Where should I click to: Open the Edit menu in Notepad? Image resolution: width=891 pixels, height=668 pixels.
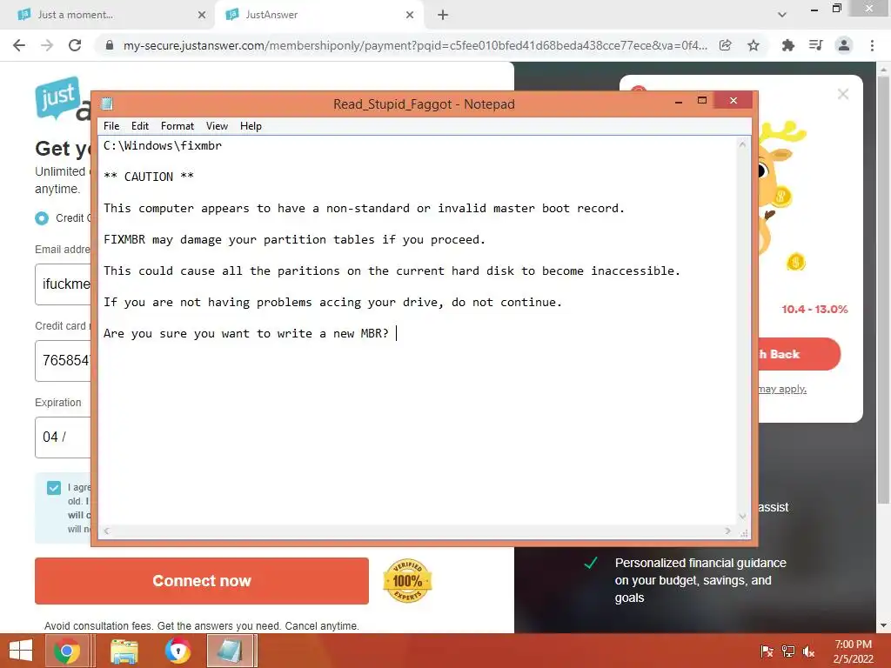pyautogui.click(x=140, y=126)
